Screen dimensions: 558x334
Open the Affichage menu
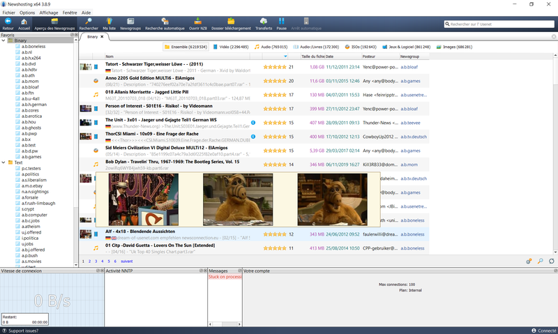(x=49, y=13)
